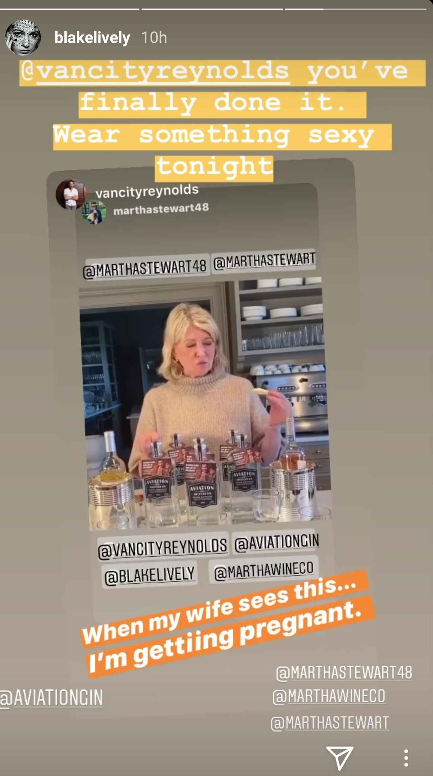433x776 pixels.
Task: Open vancityreynolds name in reshared story header
Action: tap(147, 191)
